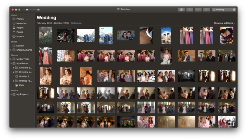Open Showing: All Items dropdown
Image resolution: width=247 pixels, height=140 pixels.
pyautogui.click(x=224, y=23)
